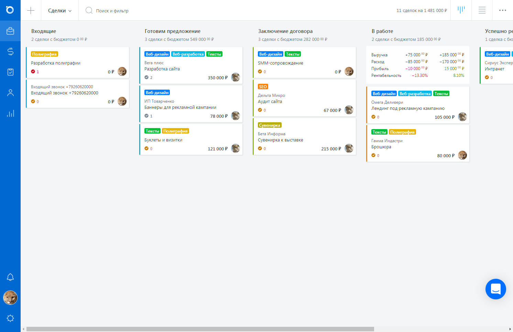Open the three-dots more menu
The image size is (513, 332).
tap(502, 10)
